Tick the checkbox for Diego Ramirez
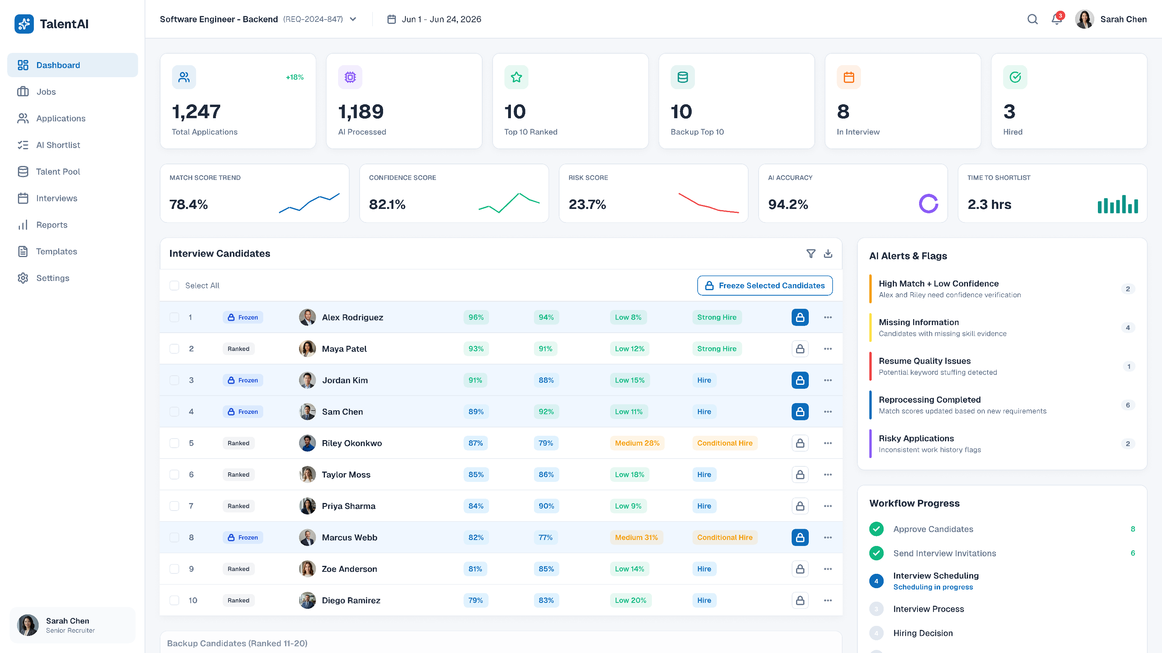Screen dimensions: 1162x653 pyautogui.click(x=174, y=600)
